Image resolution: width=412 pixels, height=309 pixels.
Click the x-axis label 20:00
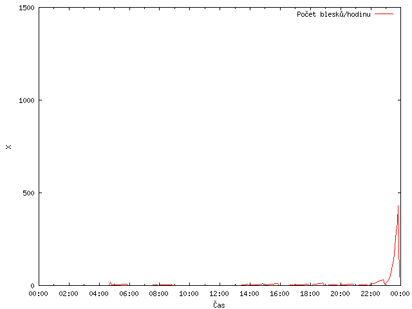[x=340, y=294]
